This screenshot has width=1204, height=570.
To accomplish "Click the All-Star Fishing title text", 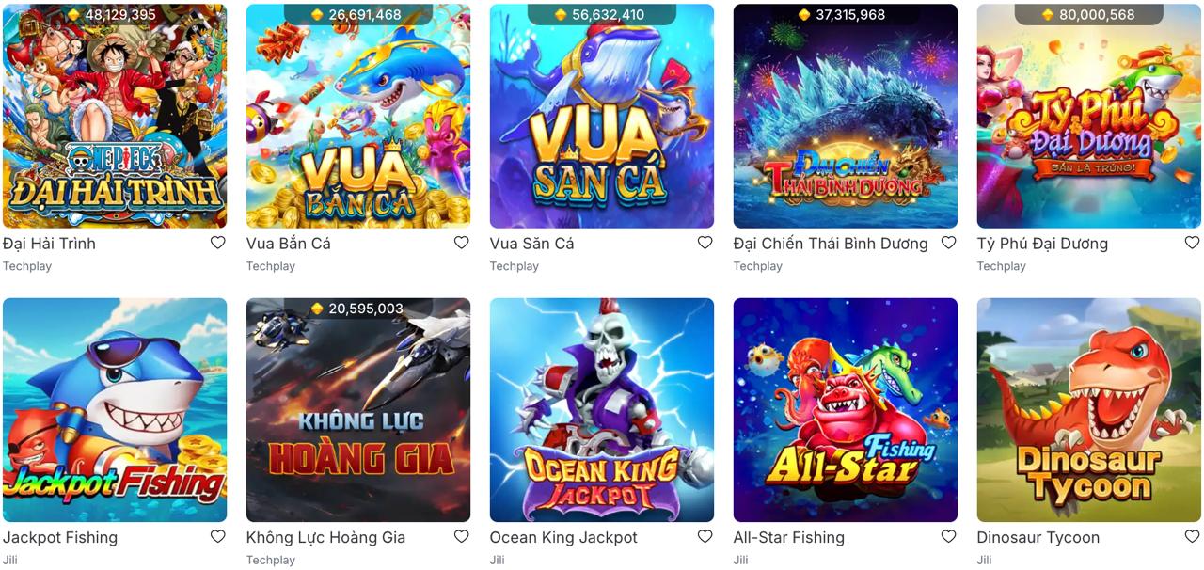I will [x=789, y=538].
